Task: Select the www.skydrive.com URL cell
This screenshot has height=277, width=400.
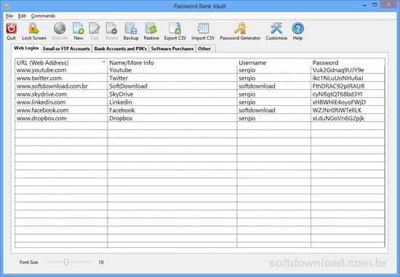Action: coord(61,94)
